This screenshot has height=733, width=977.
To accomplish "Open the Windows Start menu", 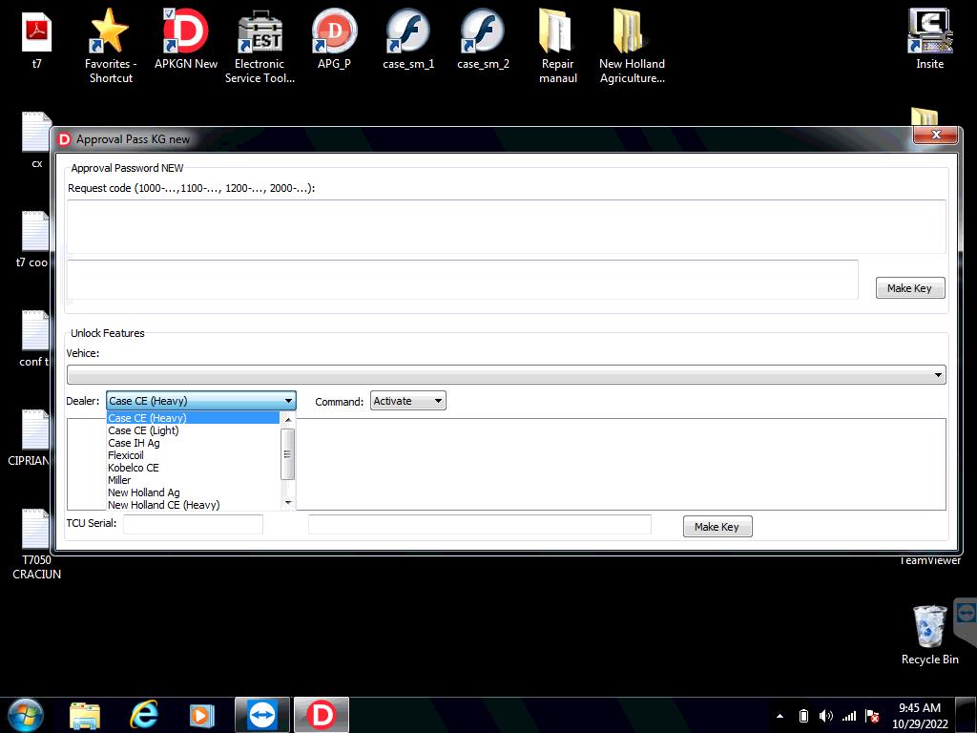I will tap(26, 715).
